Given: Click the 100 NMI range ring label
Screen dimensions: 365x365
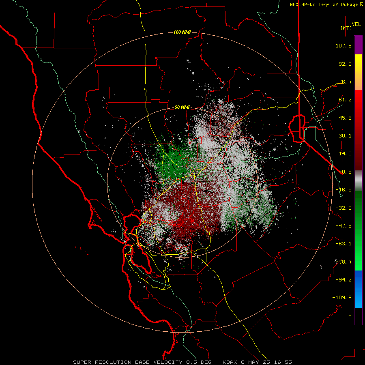Looking at the screenshot, I should click(182, 32).
